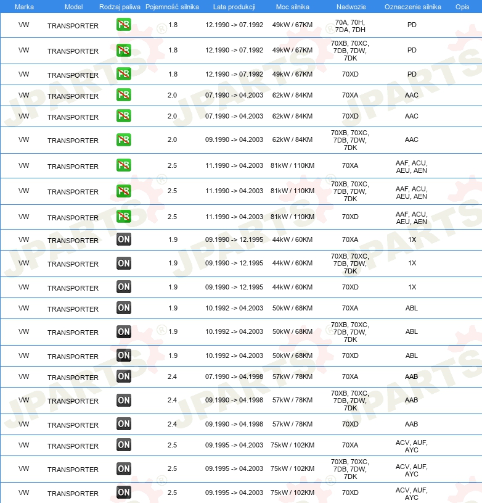This screenshot has width=482, height=503.
Task: Select body cell '70A, 70H, 7DA, 7DH'
Action: click(x=350, y=26)
